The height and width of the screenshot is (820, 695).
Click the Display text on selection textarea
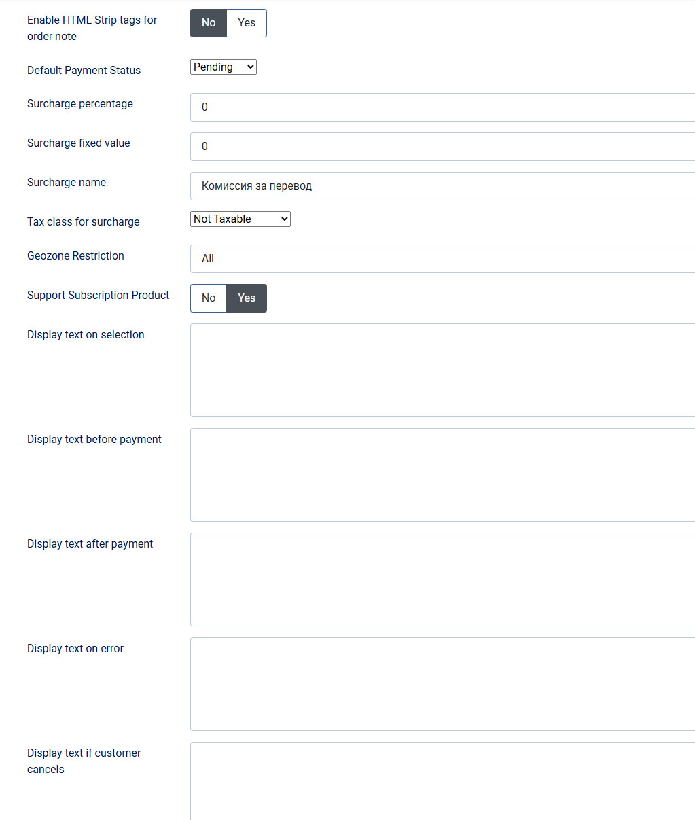442,370
